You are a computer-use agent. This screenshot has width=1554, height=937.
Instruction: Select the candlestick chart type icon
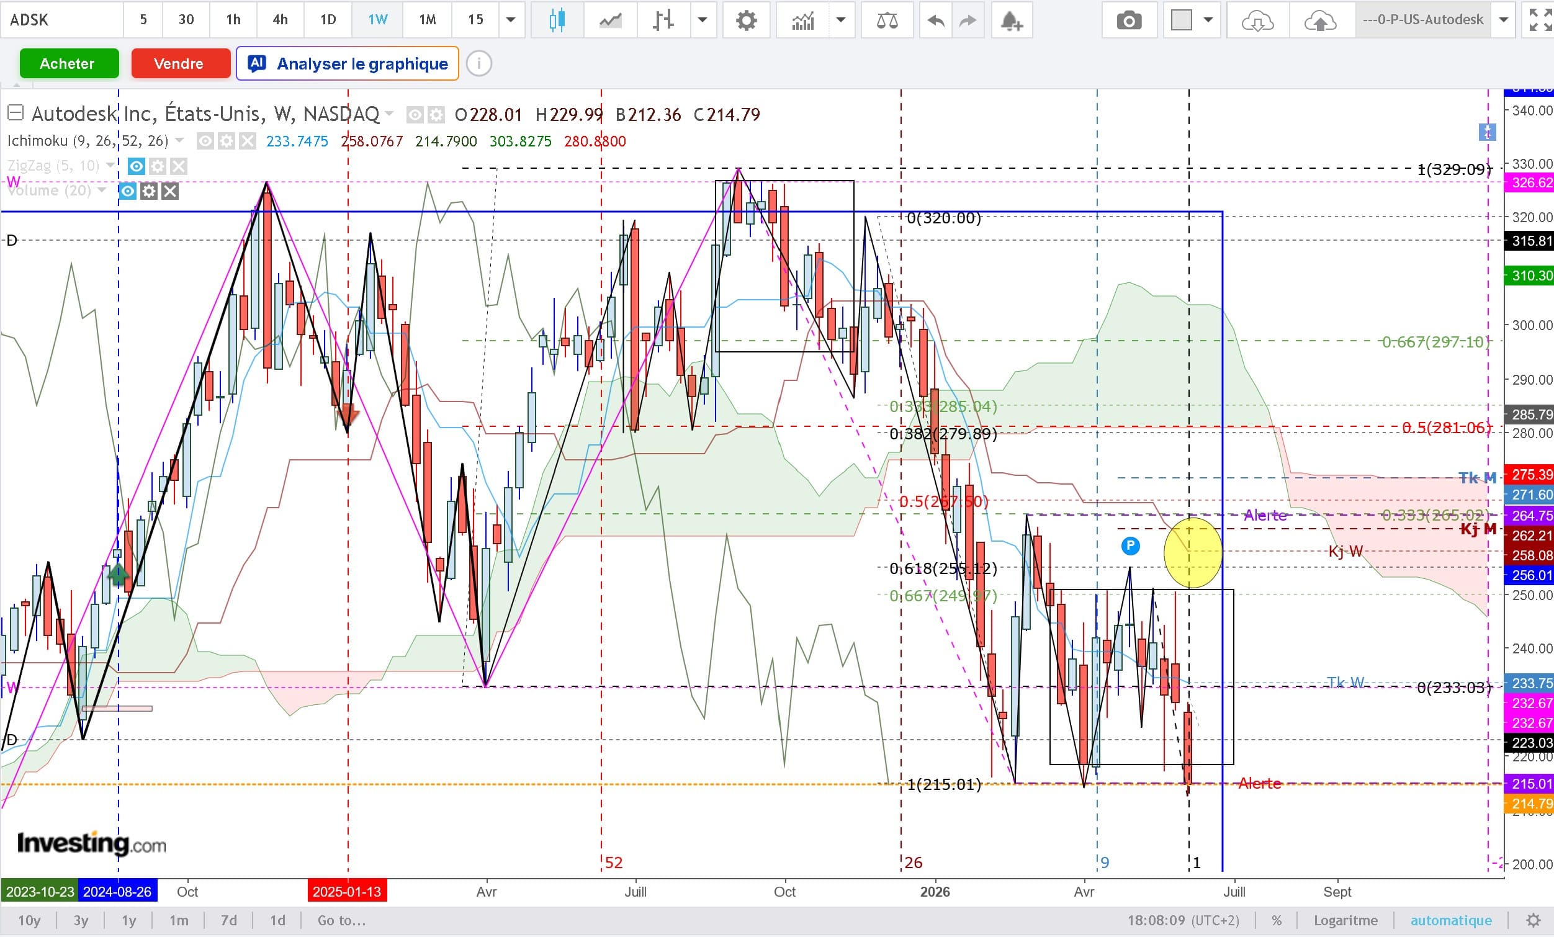click(557, 20)
